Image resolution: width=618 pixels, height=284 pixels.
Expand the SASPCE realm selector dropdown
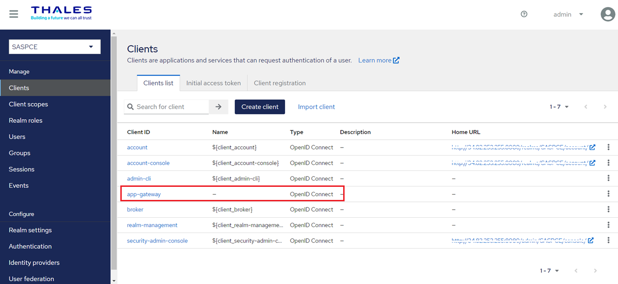click(54, 47)
